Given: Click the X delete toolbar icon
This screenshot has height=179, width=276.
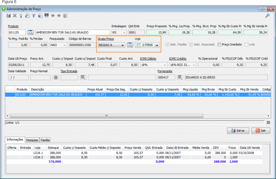Looking at the screenshot, I should [15, 15].
